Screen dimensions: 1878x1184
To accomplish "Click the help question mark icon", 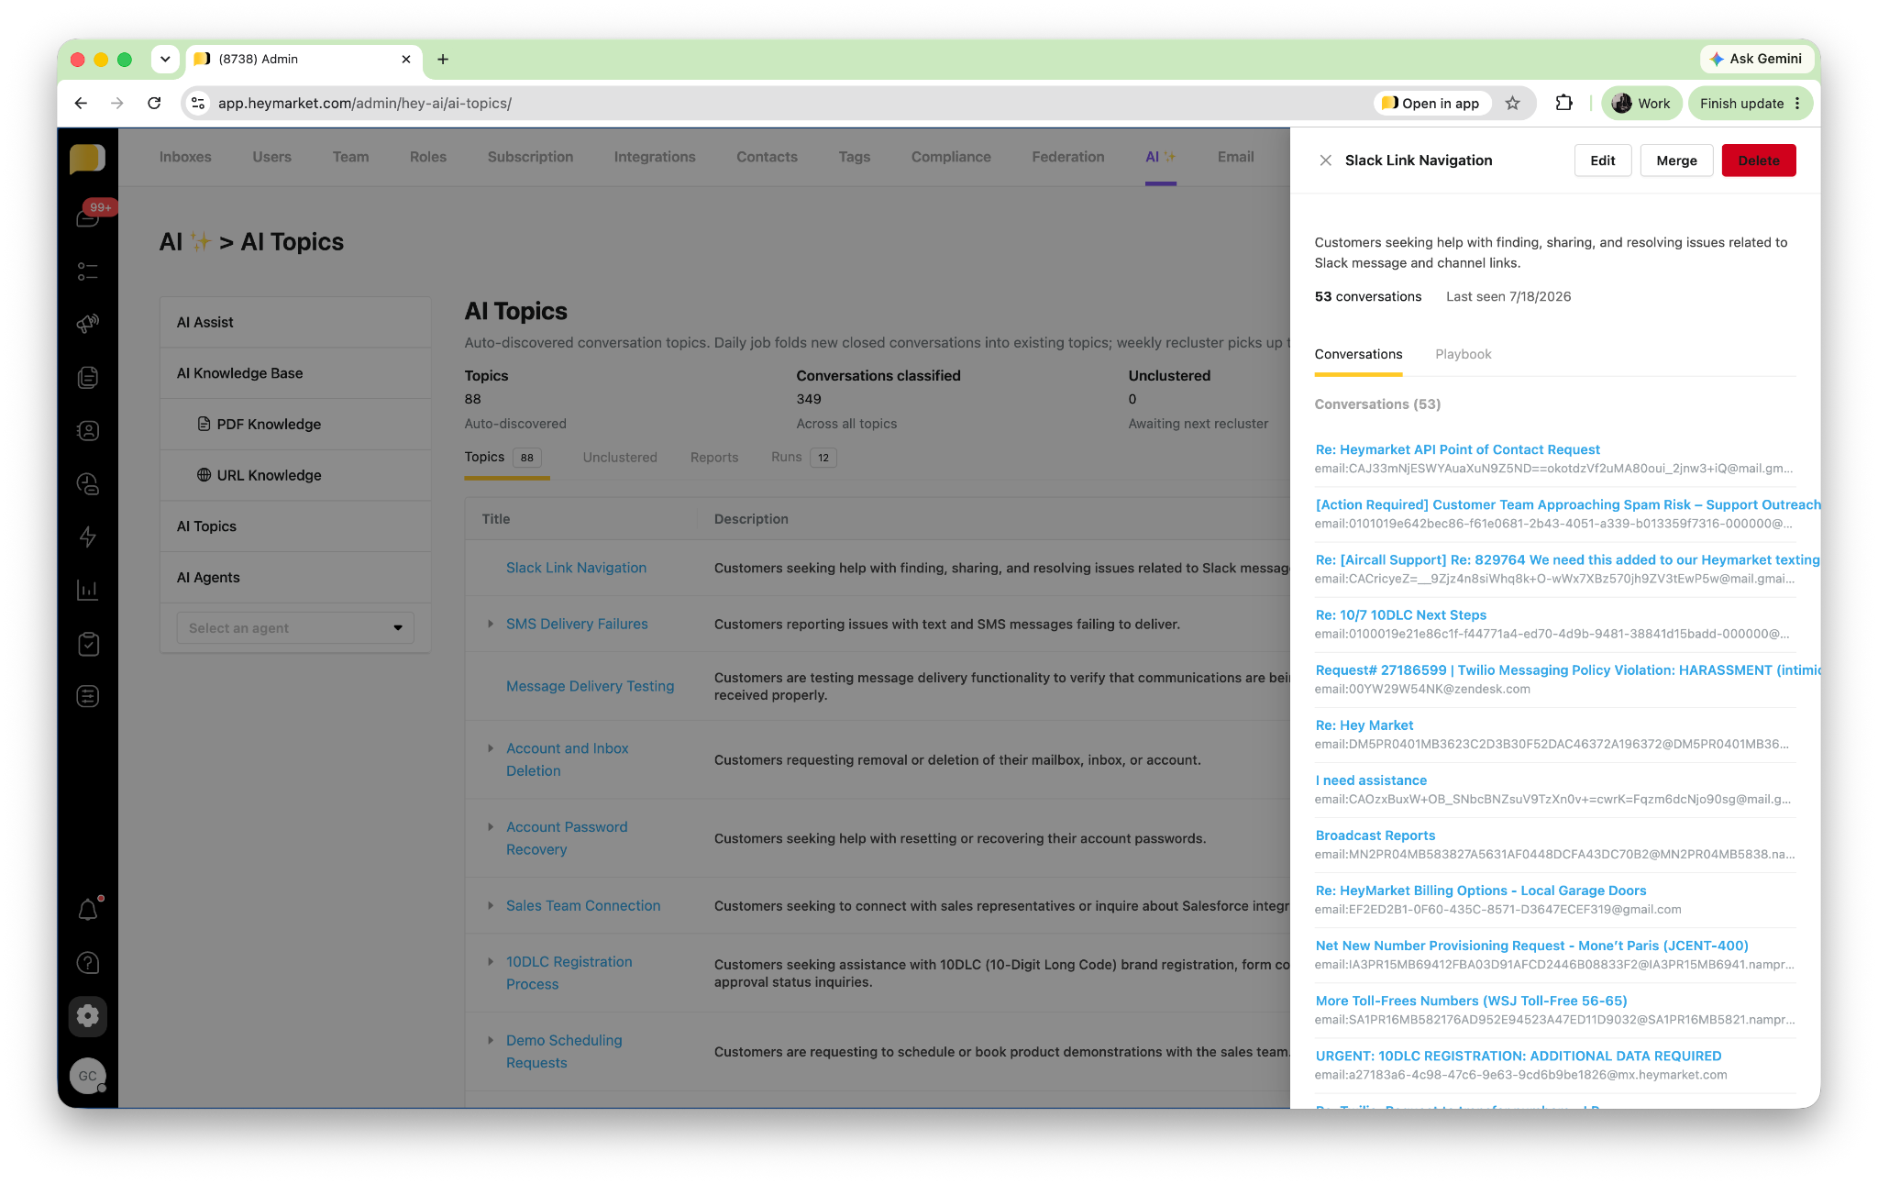I will (88, 963).
